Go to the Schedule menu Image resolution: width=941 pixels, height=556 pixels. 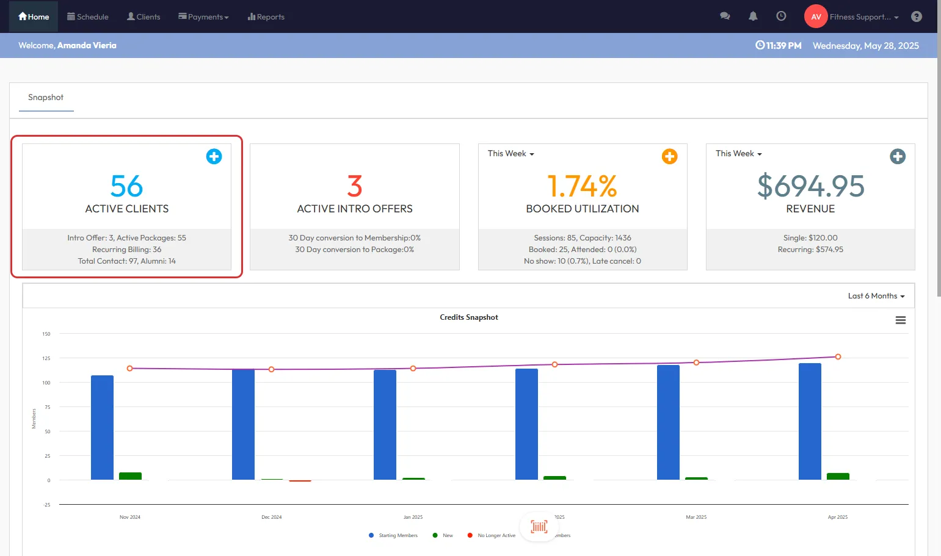coord(88,17)
